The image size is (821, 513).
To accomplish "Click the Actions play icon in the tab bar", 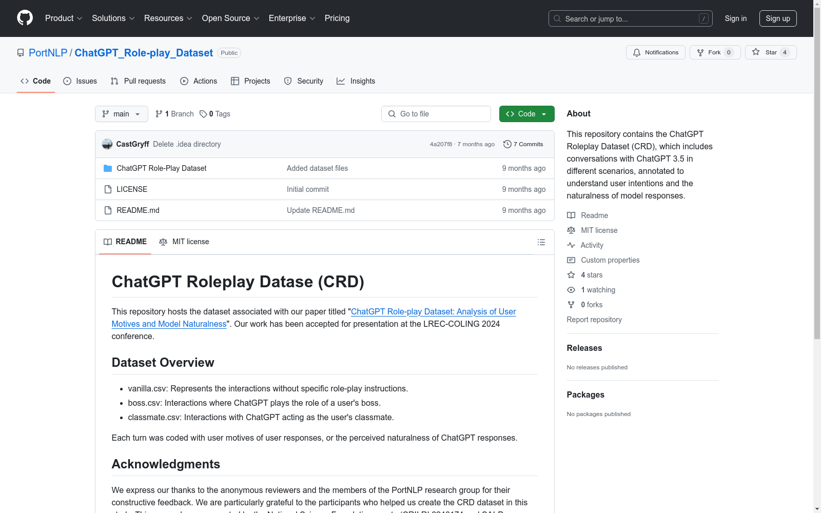I will [x=184, y=81].
